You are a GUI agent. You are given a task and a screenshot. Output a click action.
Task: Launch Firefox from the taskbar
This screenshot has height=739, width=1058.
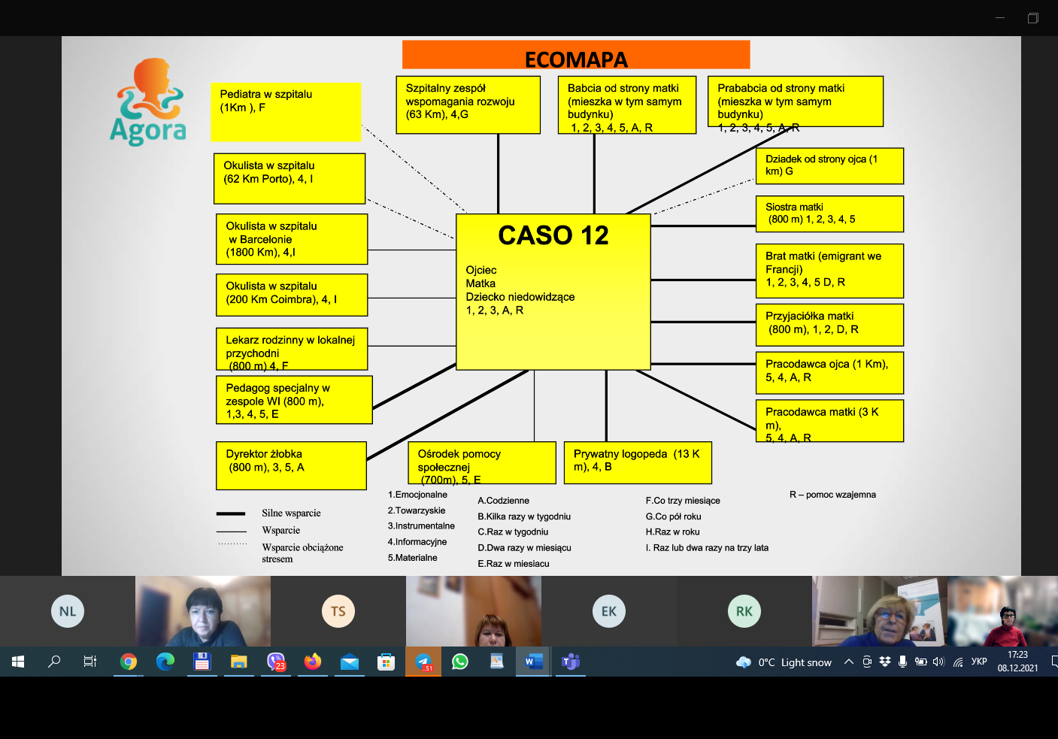[313, 662]
